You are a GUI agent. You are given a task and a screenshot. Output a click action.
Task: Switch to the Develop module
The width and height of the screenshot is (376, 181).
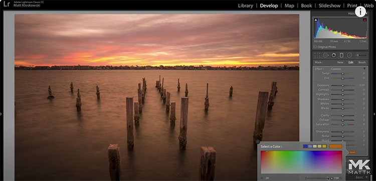pos(269,6)
